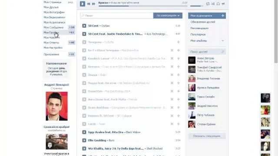Add Aura Dione feat. Rock Mafia track
This screenshot has width=278, height=156.
179,99
